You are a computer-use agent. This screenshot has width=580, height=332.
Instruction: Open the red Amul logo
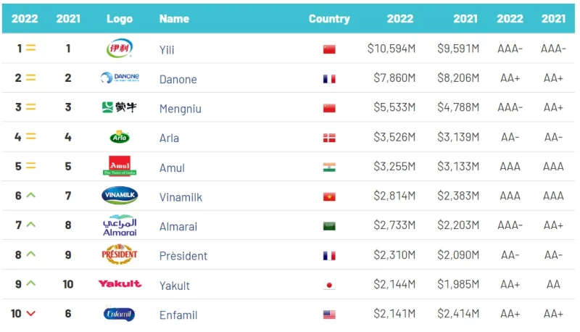[120, 166]
